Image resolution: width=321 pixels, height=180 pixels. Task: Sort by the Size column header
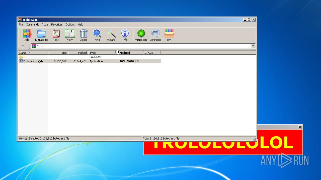pyautogui.click(x=58, y=53)
